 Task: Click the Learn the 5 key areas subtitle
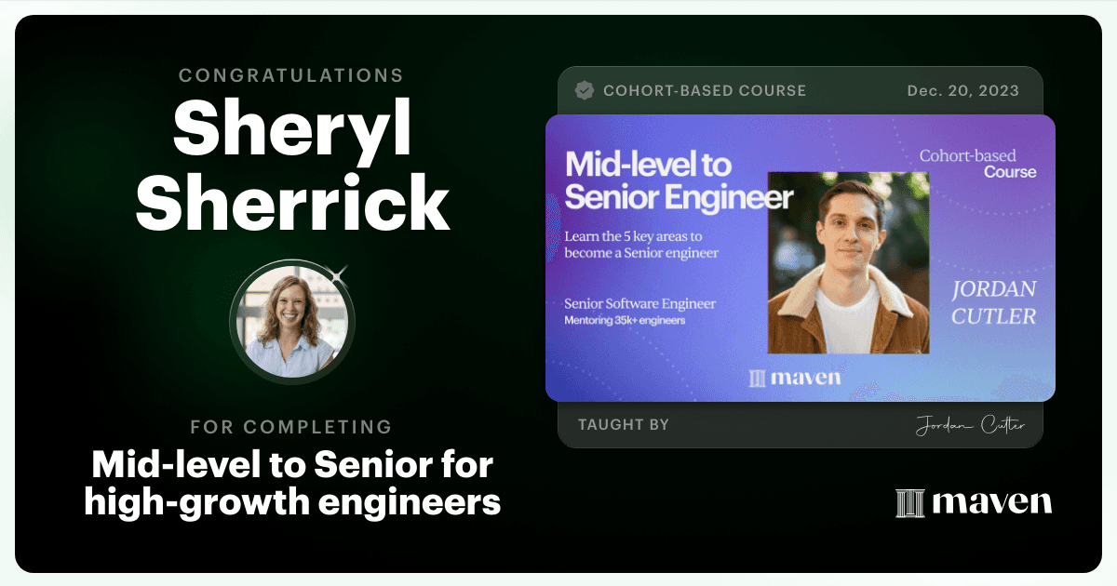(x=641, y=244)
